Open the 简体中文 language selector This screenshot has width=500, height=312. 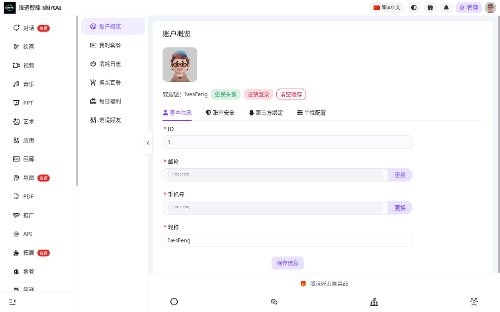point(387,7)
